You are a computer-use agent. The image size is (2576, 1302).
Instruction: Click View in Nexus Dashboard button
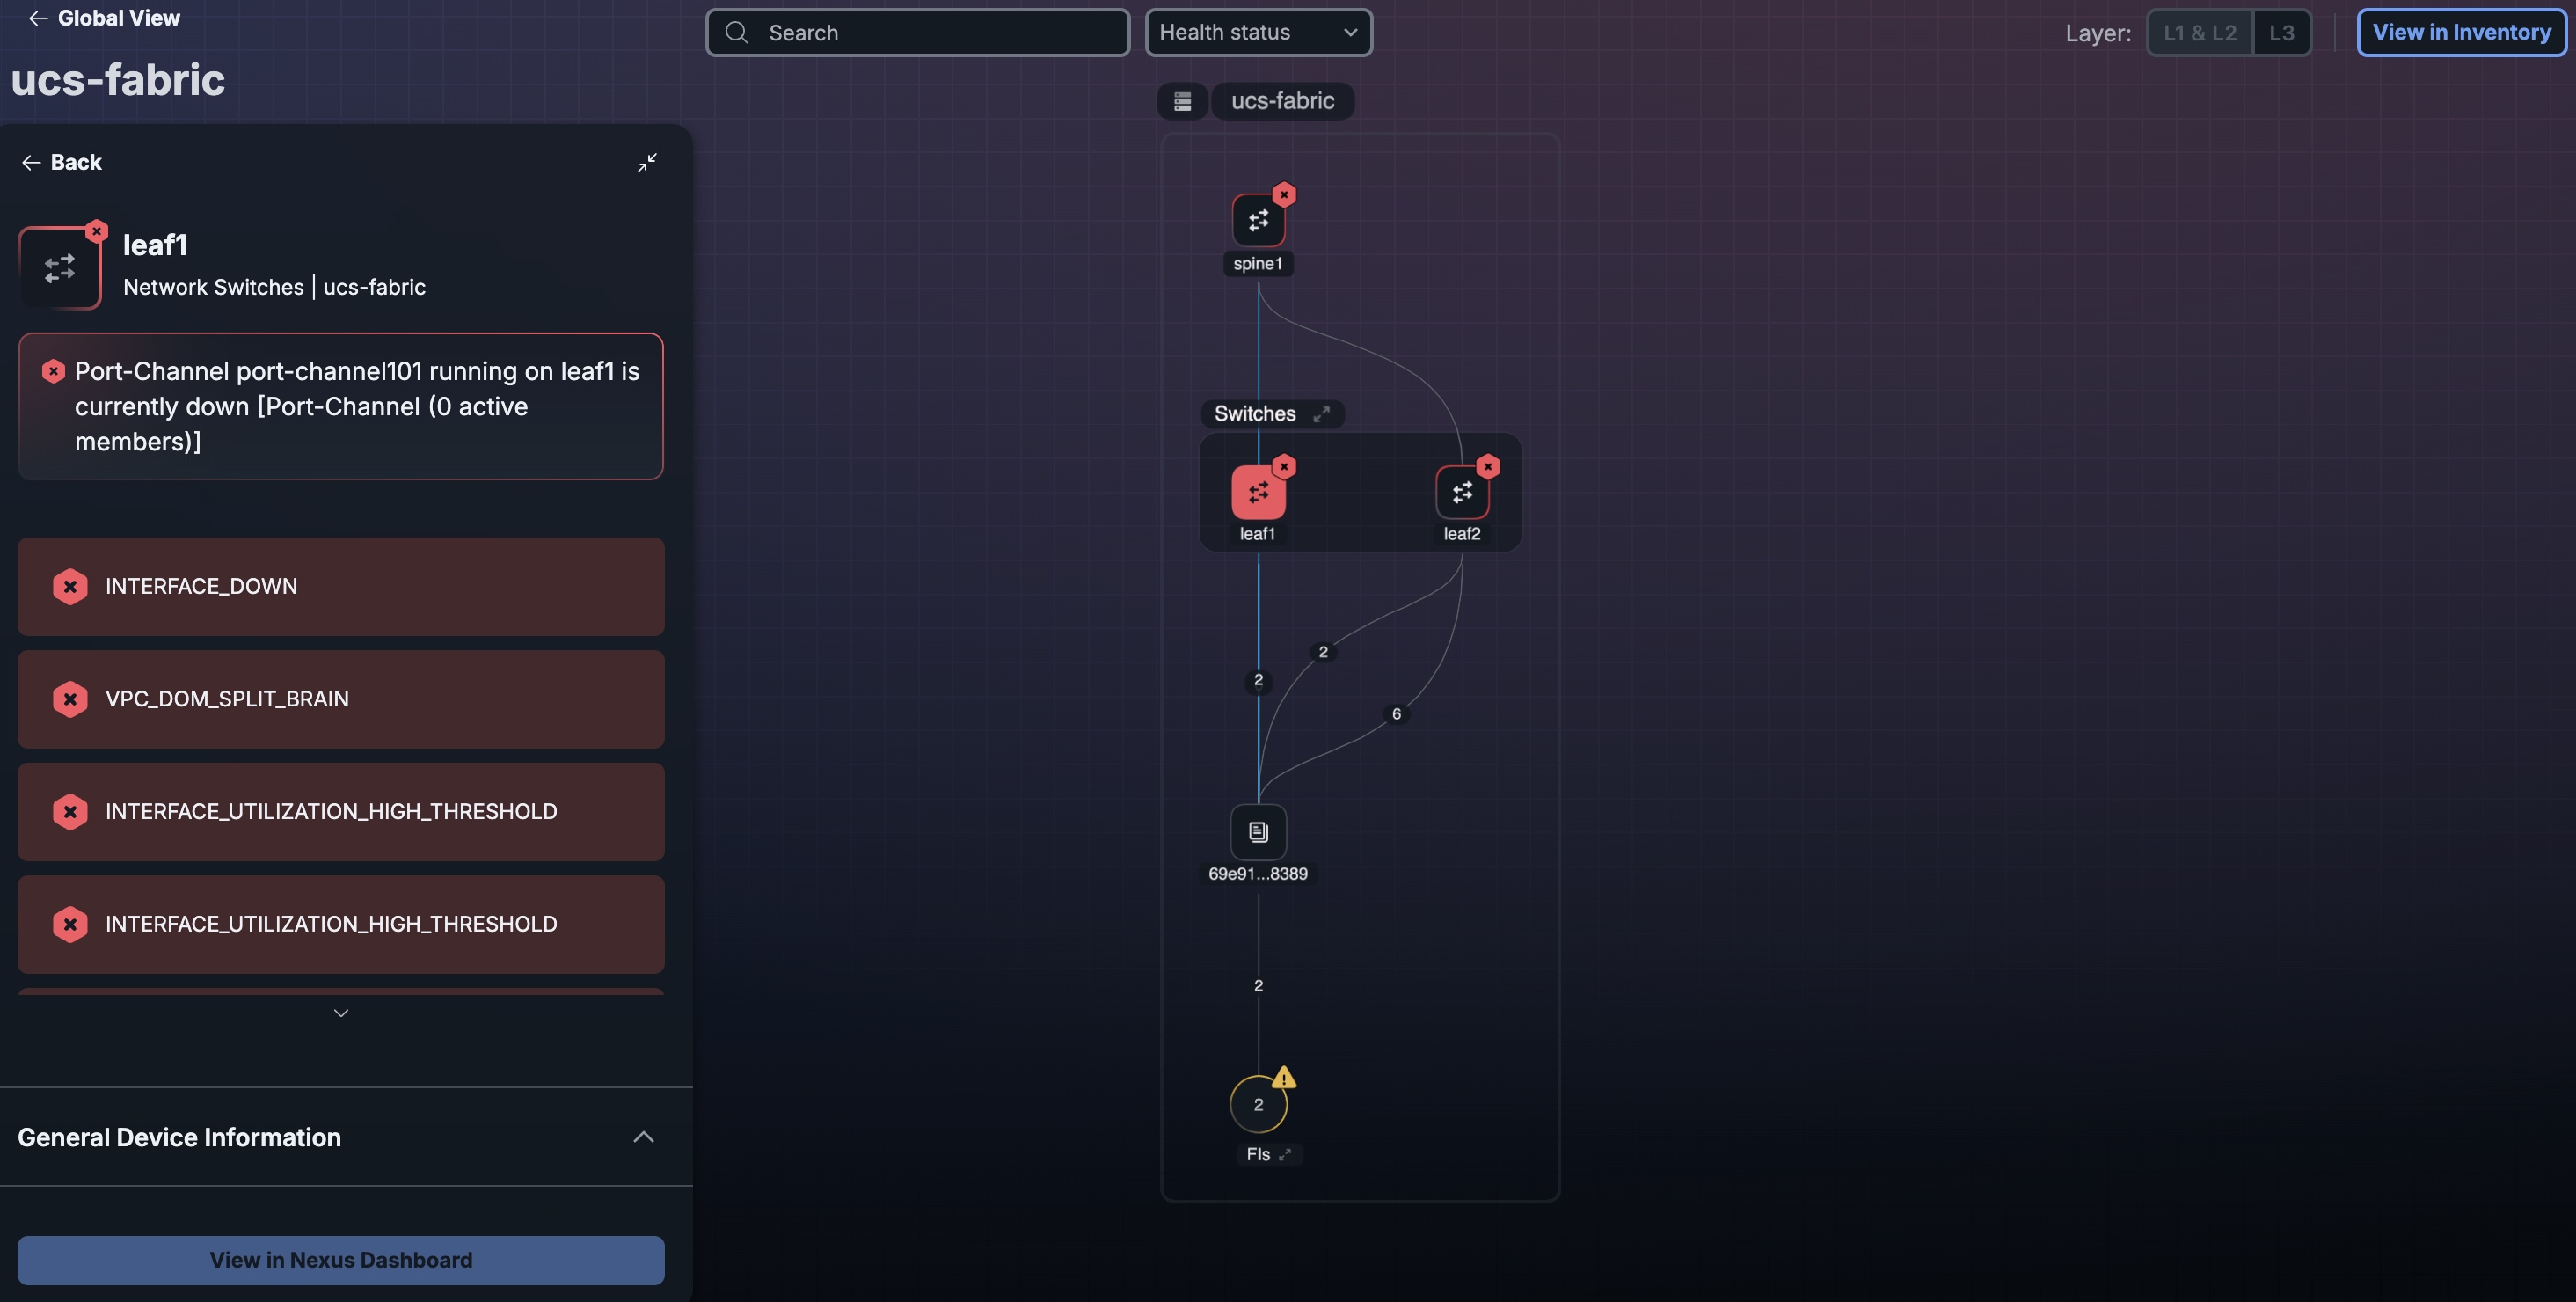tap(341, 1260)
